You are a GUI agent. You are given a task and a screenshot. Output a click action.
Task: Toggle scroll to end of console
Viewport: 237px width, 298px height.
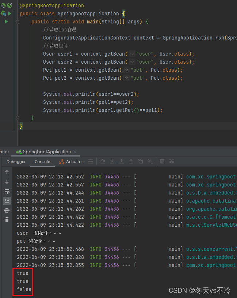click(7, 201)
